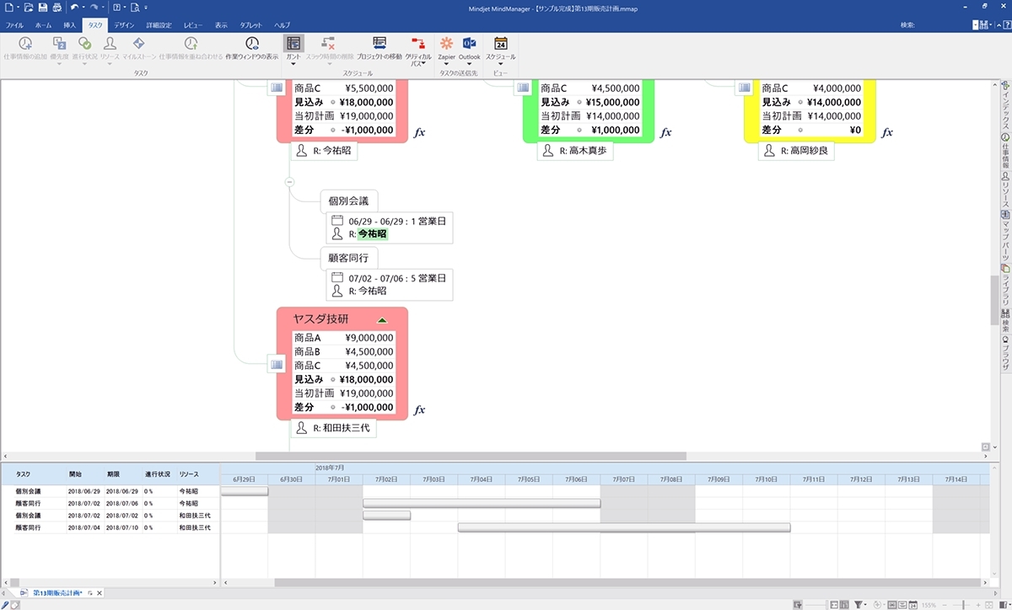Click the Zapier send icon
Screen dimensions: 1012x610
[x=446, y=47]
